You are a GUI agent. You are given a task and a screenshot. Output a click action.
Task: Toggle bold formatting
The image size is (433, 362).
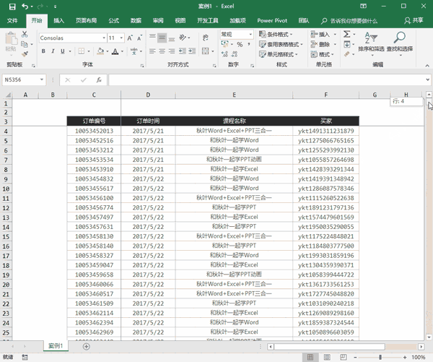(43, 51)
